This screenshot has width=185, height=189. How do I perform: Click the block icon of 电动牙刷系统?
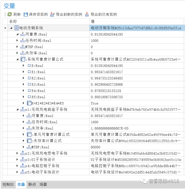[17, 28]
